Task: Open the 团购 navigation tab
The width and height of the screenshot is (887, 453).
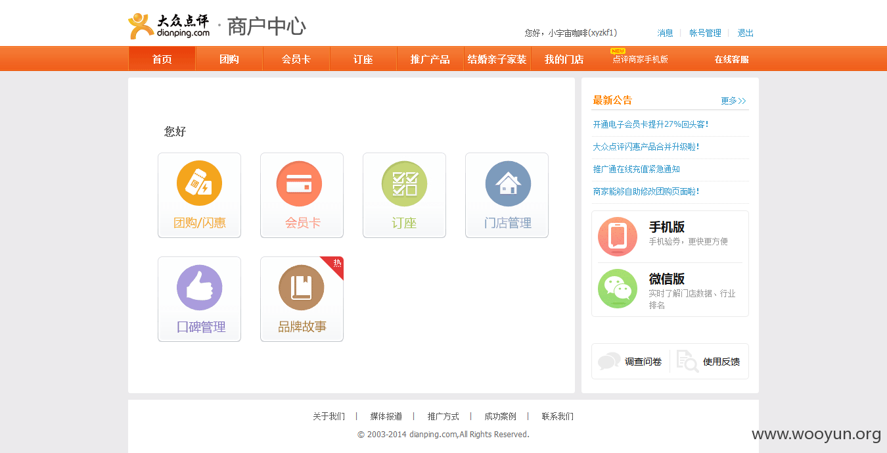Action: pyautogui.click(x=229, y=59)
